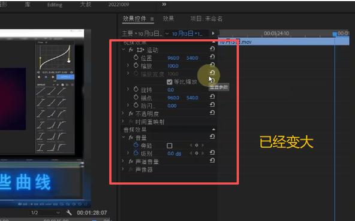This screenshot has width=355, height=221.
Task: Expand the 缩放 parameter
Action: [x=128, y=65]
